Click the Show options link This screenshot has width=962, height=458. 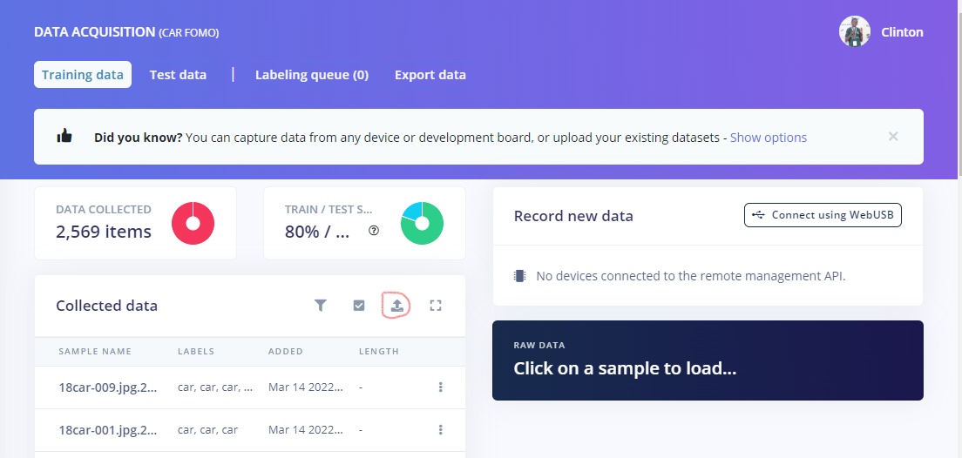point(768,138)
